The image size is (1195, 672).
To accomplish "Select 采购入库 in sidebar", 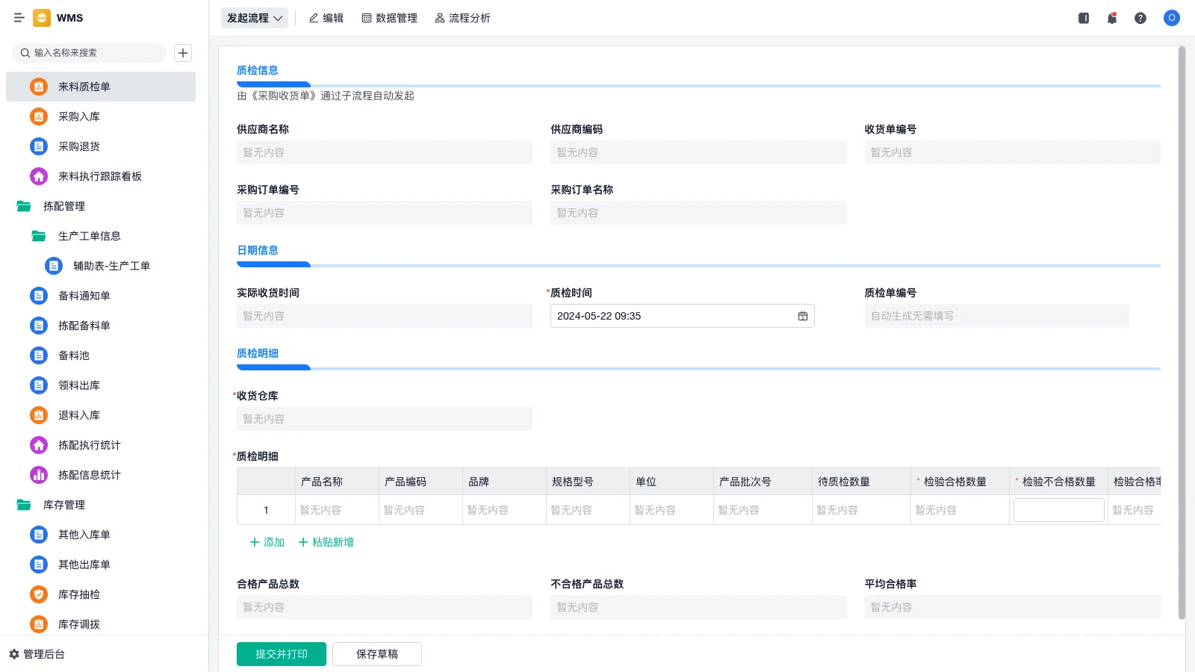I will [101, 116].
